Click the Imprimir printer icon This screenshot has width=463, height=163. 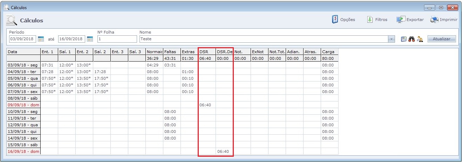point(434,20)
